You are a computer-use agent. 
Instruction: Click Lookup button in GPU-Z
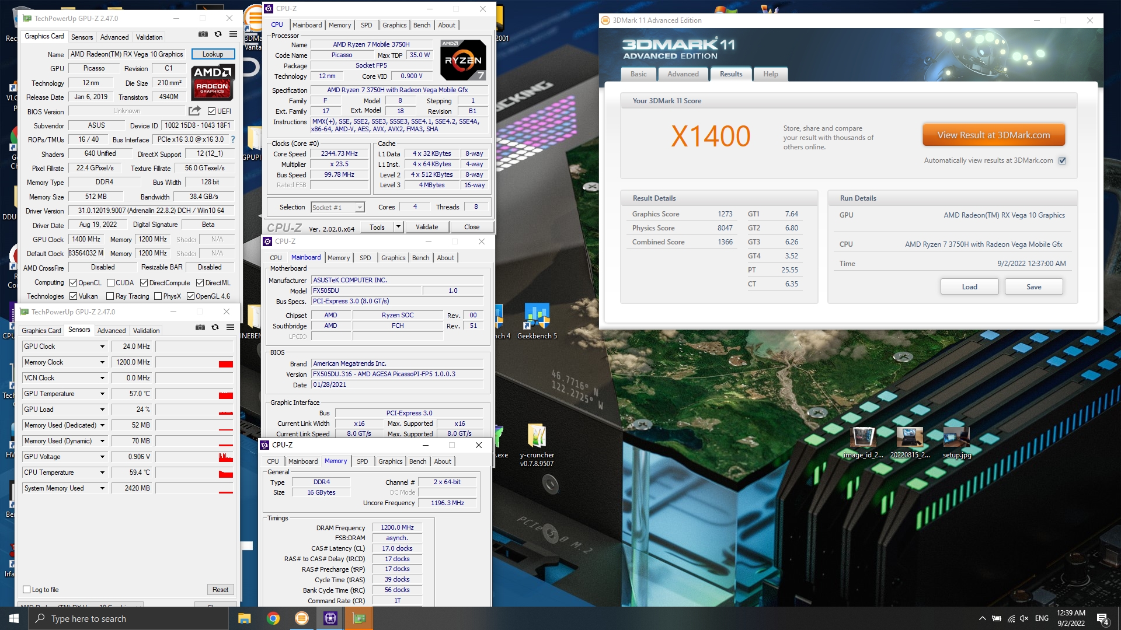click(213, 54)
